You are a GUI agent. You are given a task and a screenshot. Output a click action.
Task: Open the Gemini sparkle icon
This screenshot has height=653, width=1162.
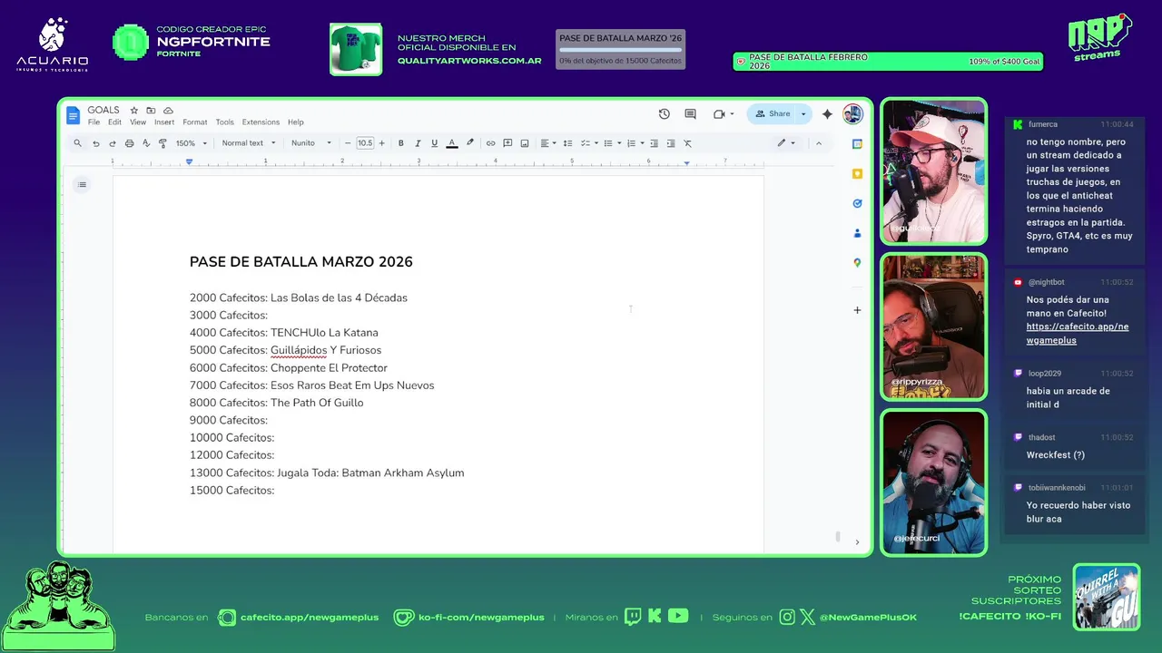pos(827,114)
